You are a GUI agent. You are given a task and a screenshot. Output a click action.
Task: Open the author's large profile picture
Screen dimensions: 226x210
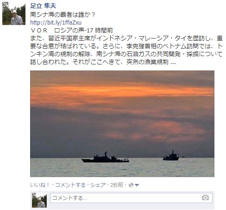coord(14,13)
